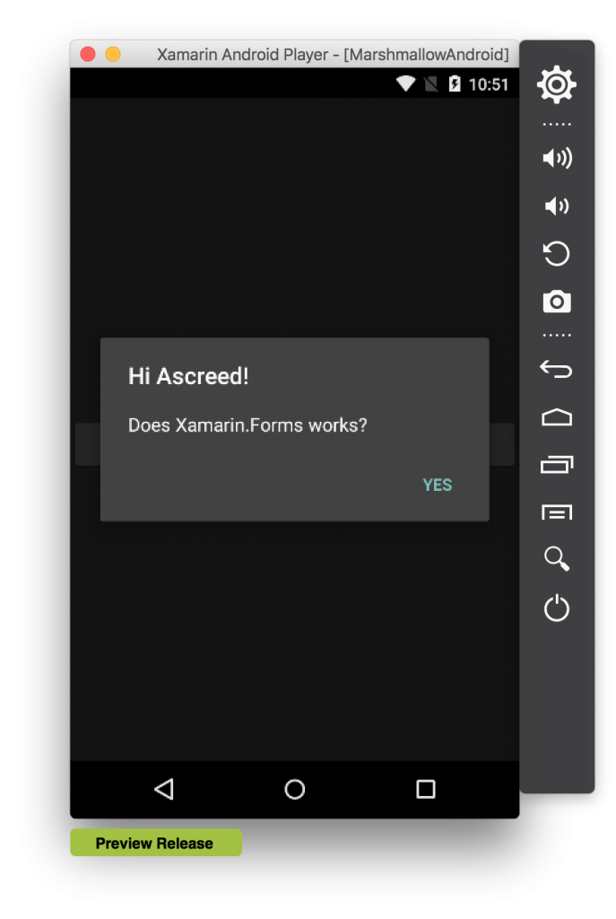Click the sidebar curved back arrow icon
Viewport: 616px width, 919px height.
(x=556, y=369)
